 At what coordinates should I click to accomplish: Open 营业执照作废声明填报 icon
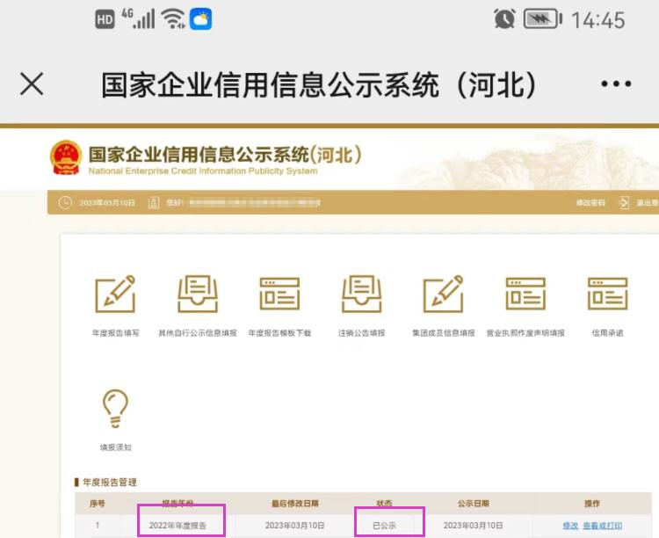(x=525, y=294)
